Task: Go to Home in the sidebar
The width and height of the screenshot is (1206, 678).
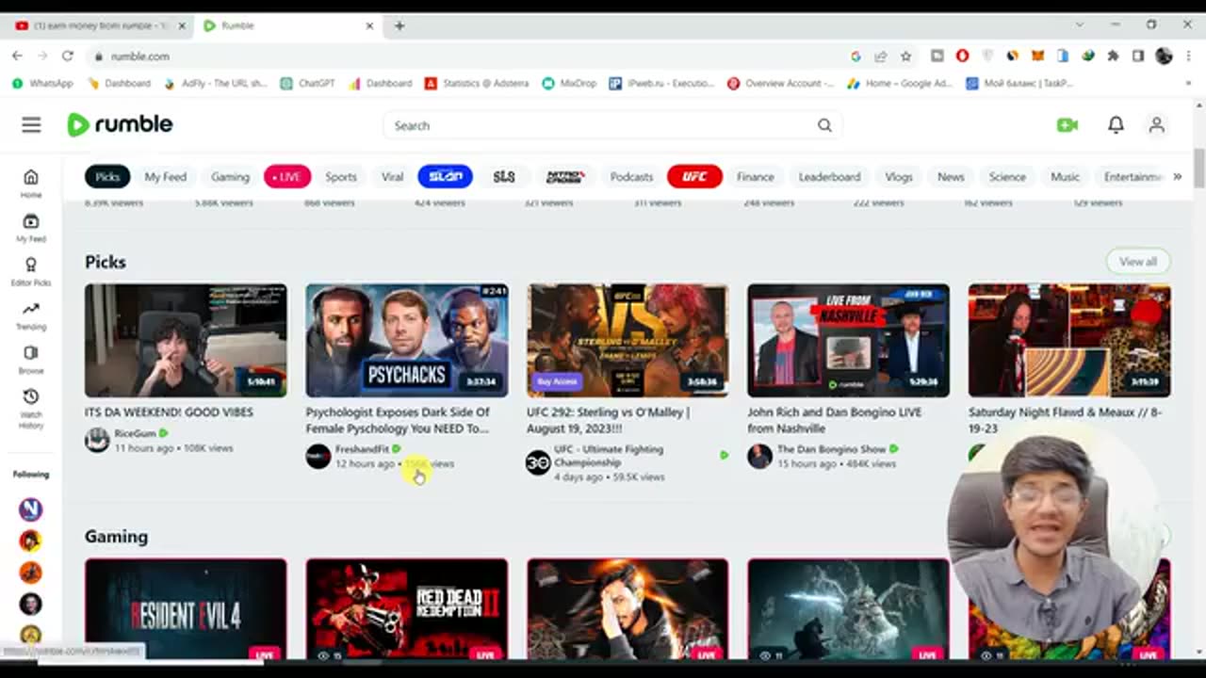Action: (x=31, y=183)
